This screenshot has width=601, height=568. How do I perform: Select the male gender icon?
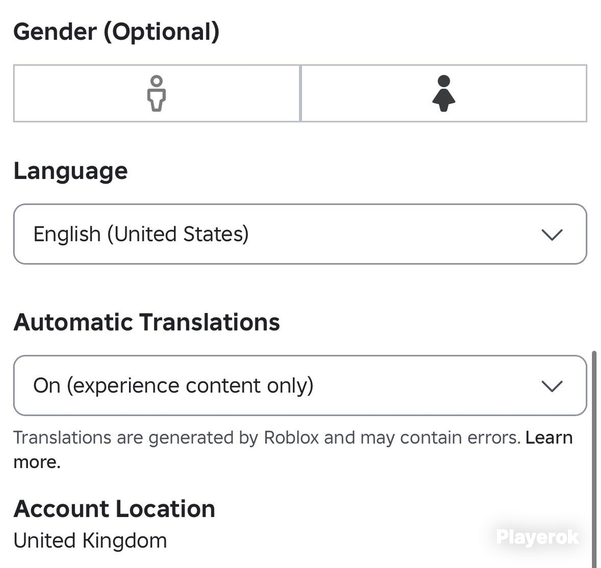(x=156, y=94)
